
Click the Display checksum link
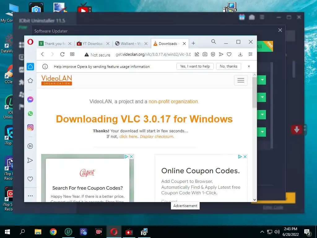[157, 136]
